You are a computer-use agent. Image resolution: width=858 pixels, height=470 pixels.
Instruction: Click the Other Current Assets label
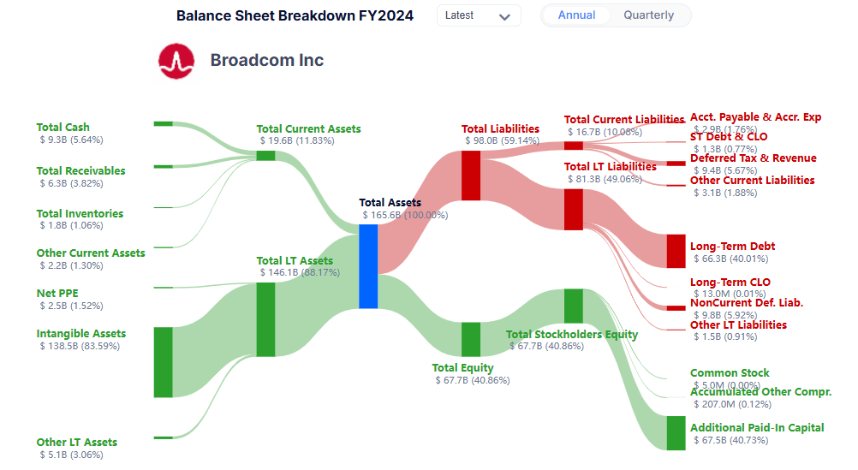[91, 253]
